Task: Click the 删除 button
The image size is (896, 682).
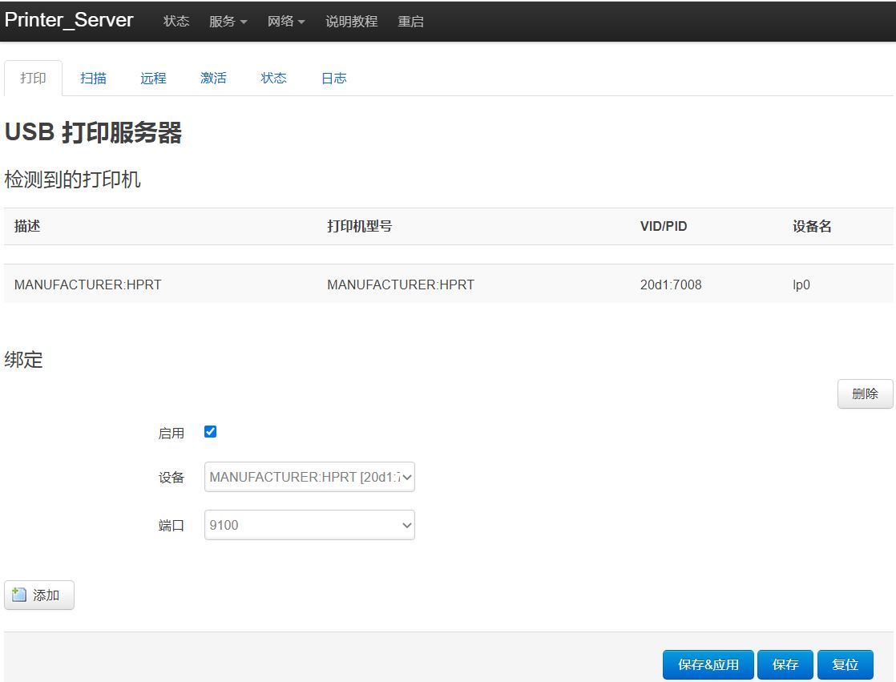Action: tap(865, 393)
